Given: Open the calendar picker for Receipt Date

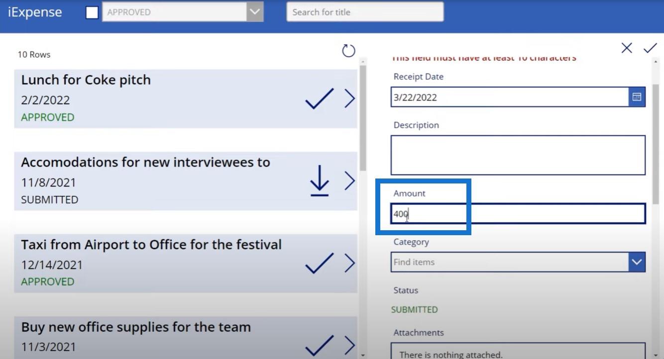Looking at the screenshot, I should point(637,97).
